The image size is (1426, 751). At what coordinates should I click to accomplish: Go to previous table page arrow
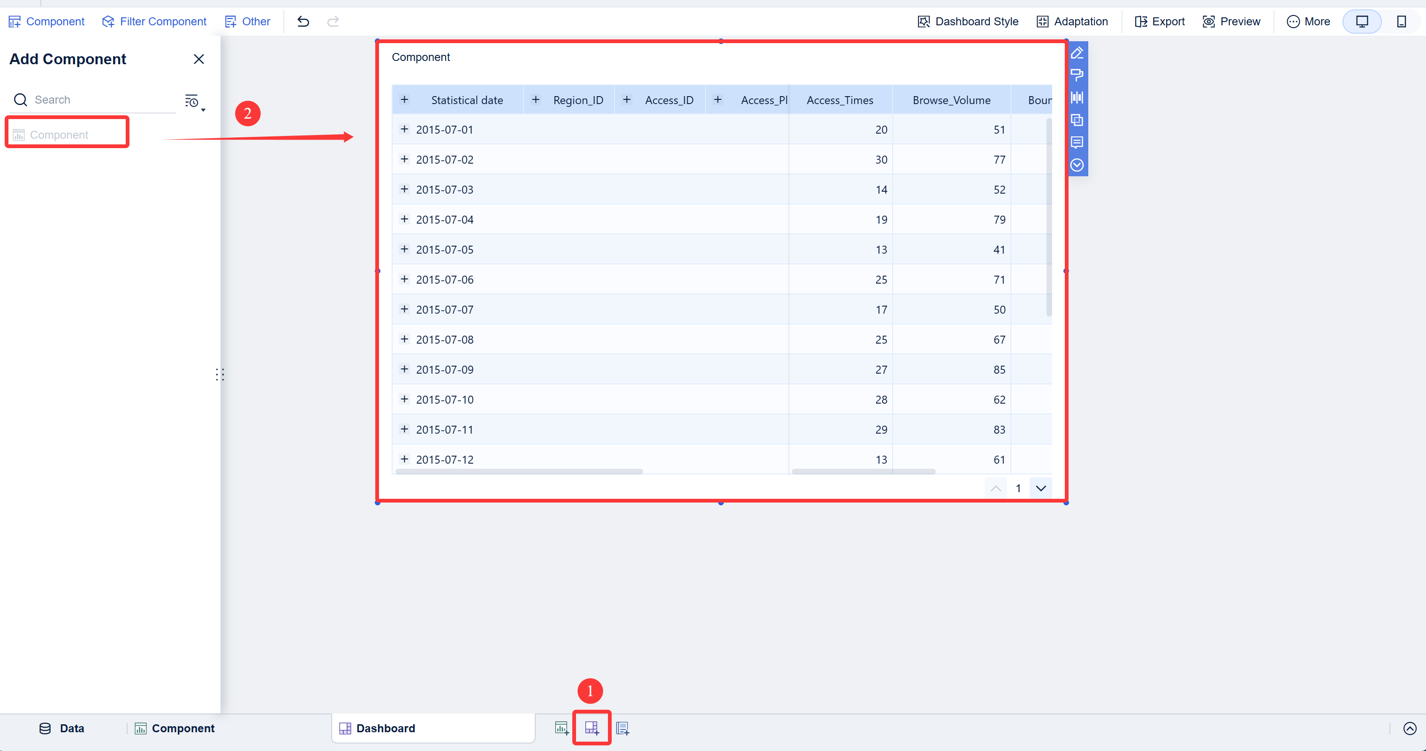[x=995, y=488]
